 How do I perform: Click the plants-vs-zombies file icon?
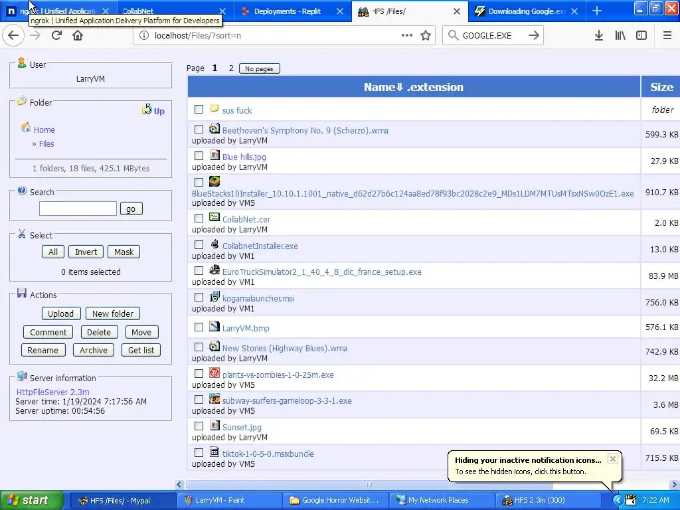point(214,373)
